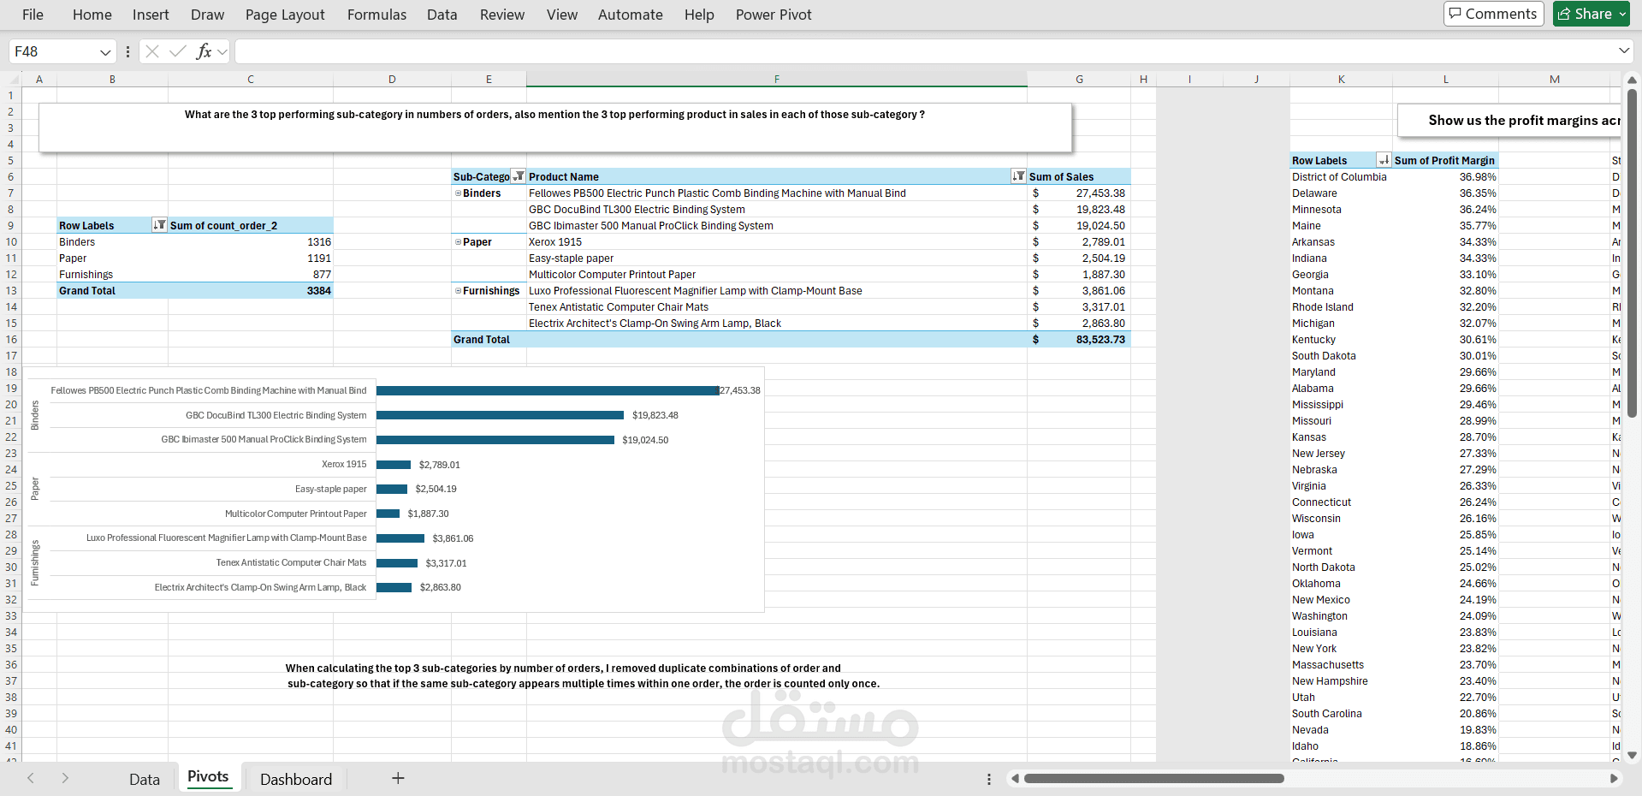This screenshot has height=796, width=1642.
Task: Select the Delaware profit margin 36.35%
Action: (x=1445, y=193)
